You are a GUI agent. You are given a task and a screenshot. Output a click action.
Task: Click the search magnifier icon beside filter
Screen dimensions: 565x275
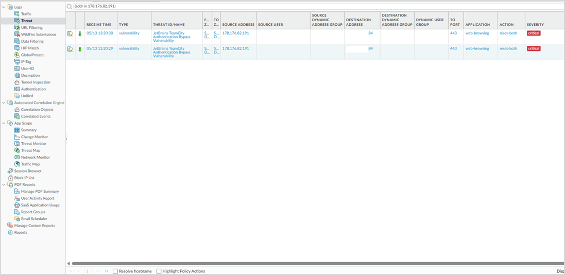[x=69, y=7]
